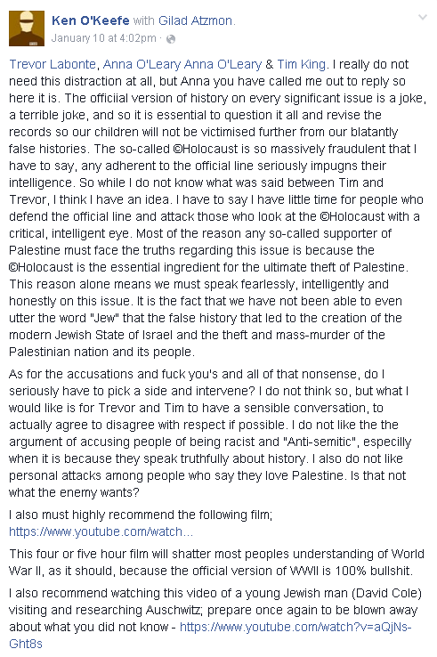437x657 pixels.
Task: Click the paragraph beginning 'As for the accusations'
Action: coord(210,434)
